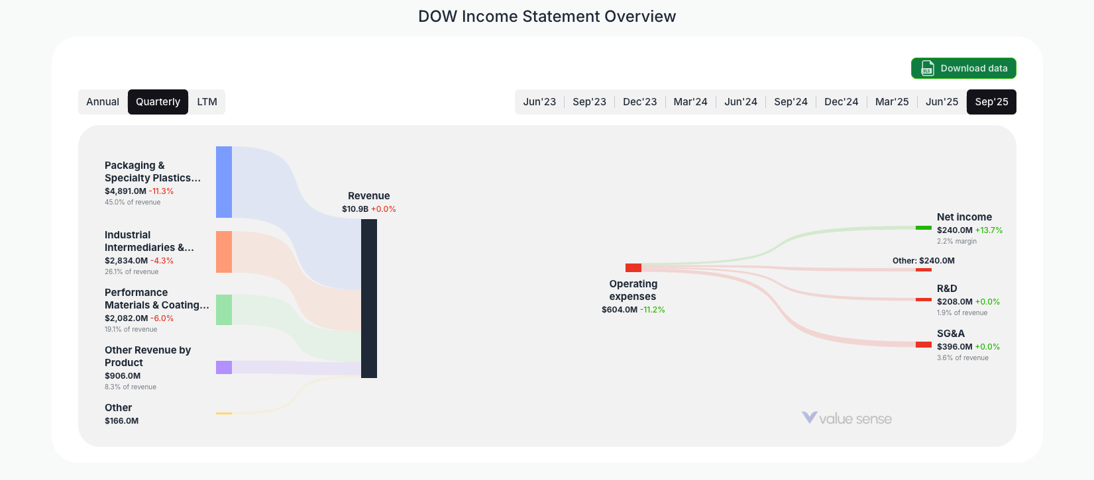This screenshot has width=1094, height=480.
Task: Click the Other Revenue by Product label
Action: coord(148,356)
